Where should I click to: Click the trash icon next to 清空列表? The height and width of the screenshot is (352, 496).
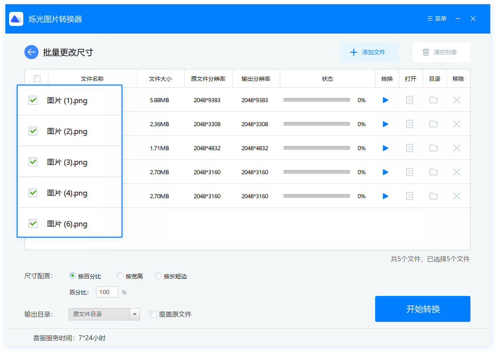(x=425, y=52)
